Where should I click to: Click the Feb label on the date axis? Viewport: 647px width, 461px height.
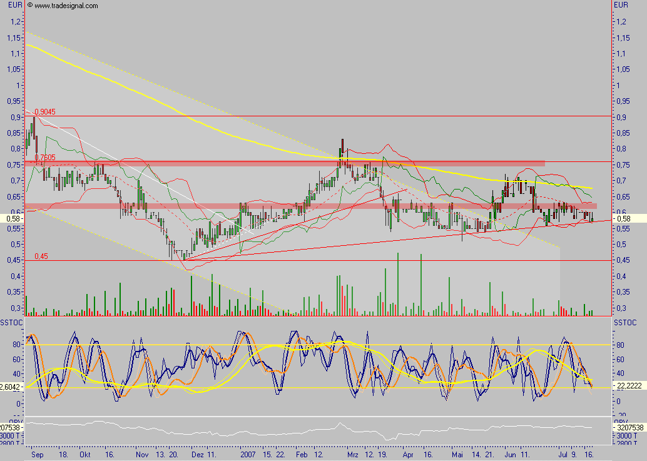[302, 454]
